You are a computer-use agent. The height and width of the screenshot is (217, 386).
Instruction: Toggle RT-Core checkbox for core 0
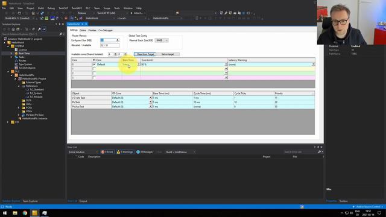coord(94,64)
